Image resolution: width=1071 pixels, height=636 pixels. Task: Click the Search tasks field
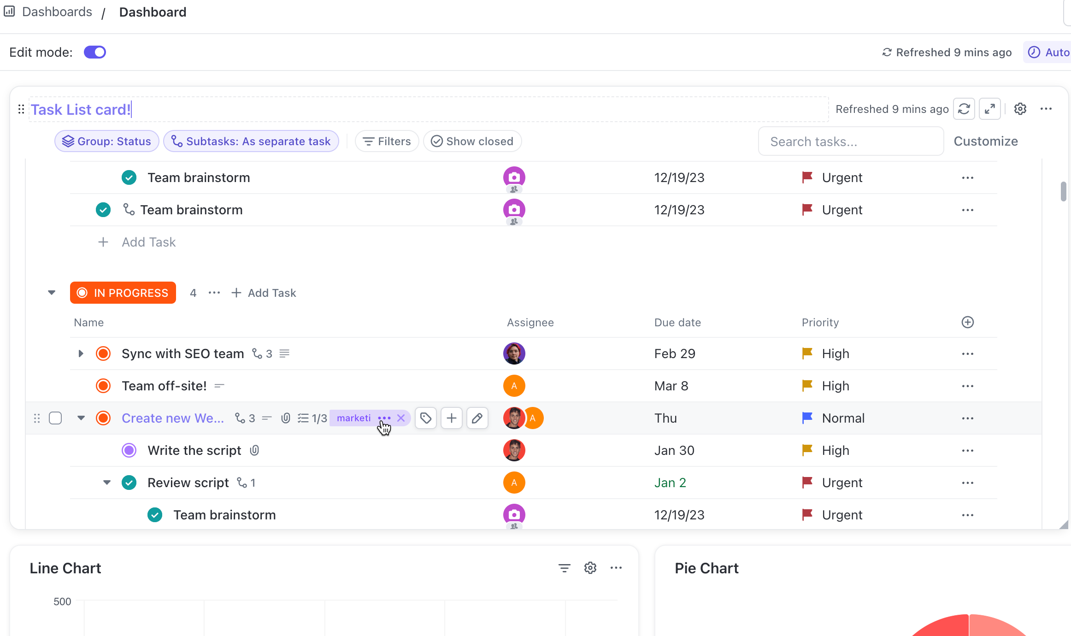(850, 141)
